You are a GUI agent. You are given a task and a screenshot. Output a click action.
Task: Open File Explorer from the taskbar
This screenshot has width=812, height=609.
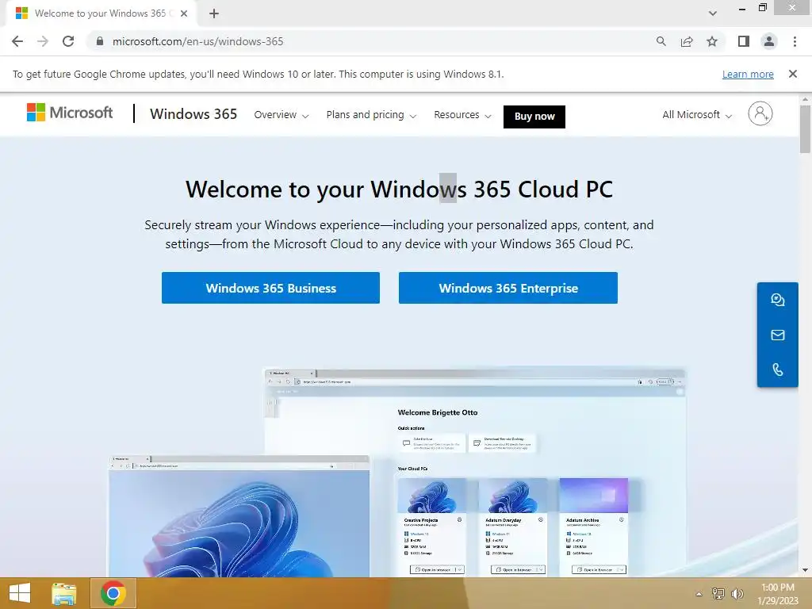pyautogui.click(x=64, y=593)
